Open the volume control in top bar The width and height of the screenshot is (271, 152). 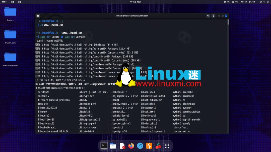pos(264,2)
